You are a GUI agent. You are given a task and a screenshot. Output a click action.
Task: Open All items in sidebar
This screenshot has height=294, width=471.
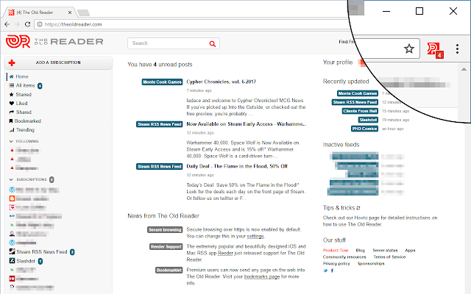[26, 85]
